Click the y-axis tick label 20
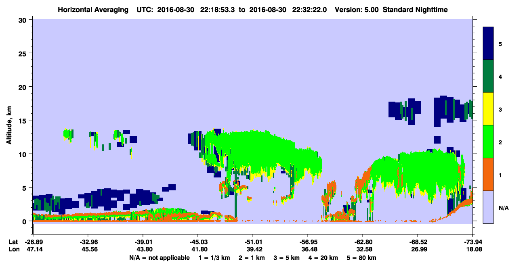 pos(23,87)
